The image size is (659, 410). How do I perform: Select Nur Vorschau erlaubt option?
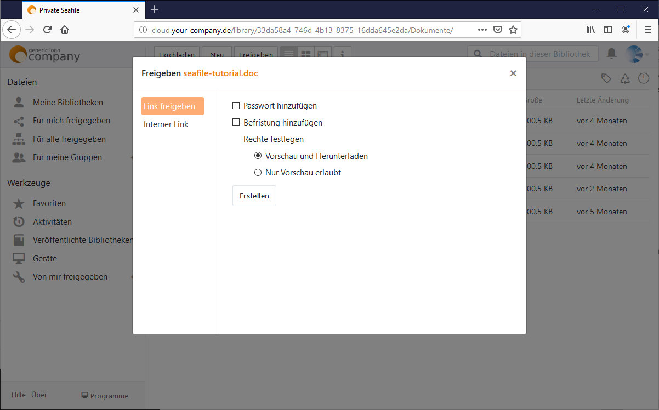(258, 173)
